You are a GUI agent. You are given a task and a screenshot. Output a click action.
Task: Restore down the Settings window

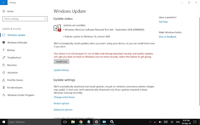point(189,2)
